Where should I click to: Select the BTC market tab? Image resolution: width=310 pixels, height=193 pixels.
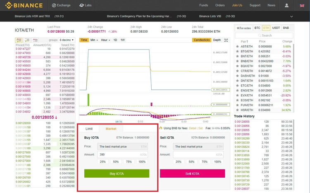pos(257,28)
